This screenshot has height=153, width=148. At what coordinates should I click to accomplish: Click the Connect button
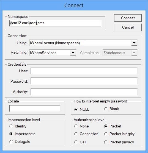pyautogui.click(x=128, y=18)
